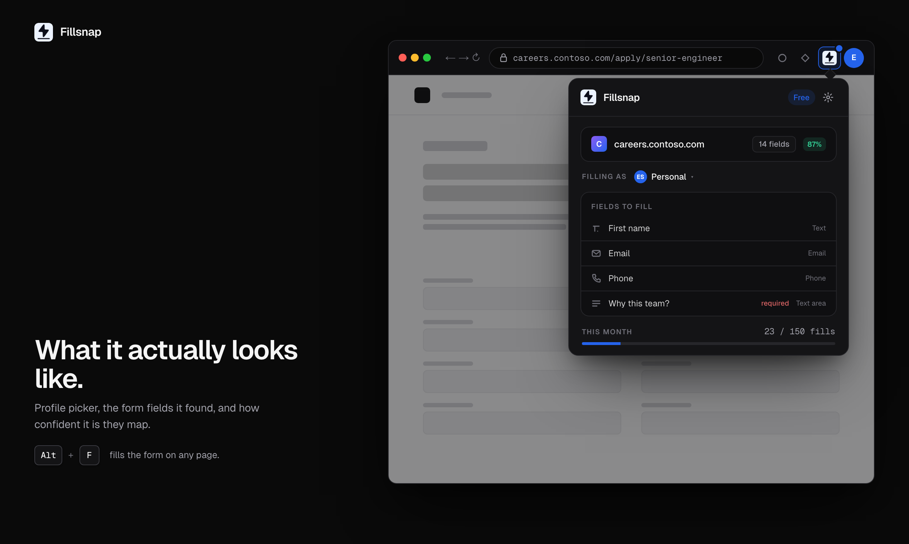
Task: Click the purple C site icon
Action: click(599, 144)
